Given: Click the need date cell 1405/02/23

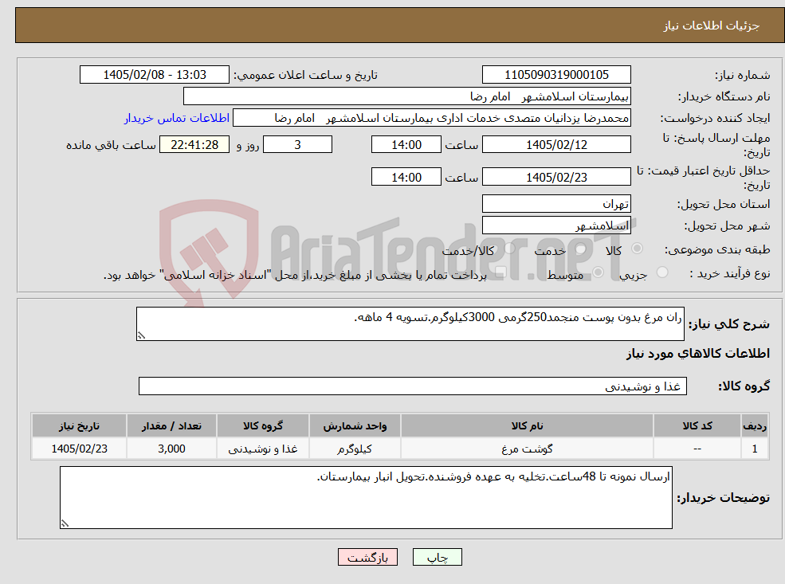Looking at the screenshot, I should pos(79,449).
